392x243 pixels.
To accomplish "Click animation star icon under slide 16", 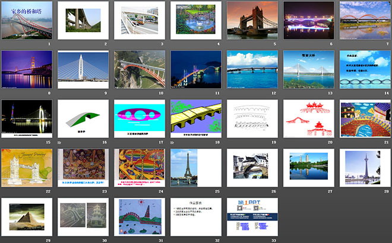I will tap(59, 143).
